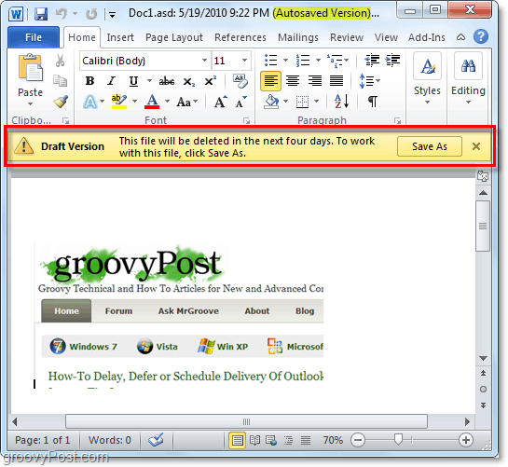Apply the yellow text highlight color
This screenshot has width=508, height=467.
[x=119, y=102]
